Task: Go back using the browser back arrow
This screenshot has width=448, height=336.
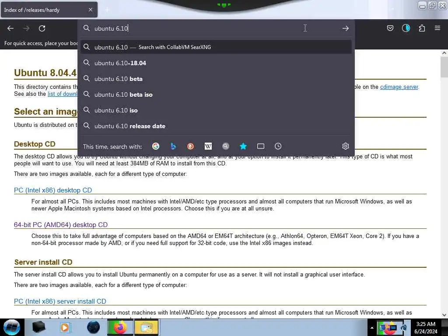Action: coord(10,28)
